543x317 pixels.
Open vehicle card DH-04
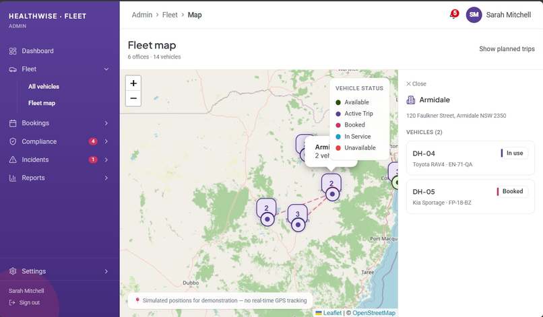click(x=470, y=158)
